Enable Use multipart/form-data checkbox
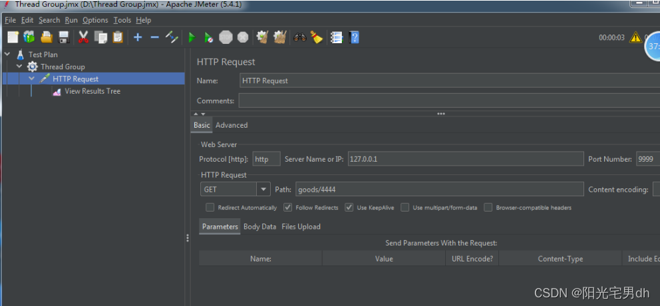Screen dimensions: 660x306 [405, 208]
